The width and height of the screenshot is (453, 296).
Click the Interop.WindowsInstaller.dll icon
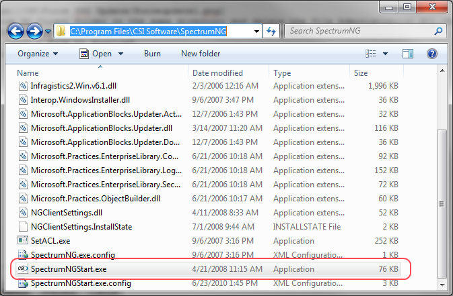(23, 100)
